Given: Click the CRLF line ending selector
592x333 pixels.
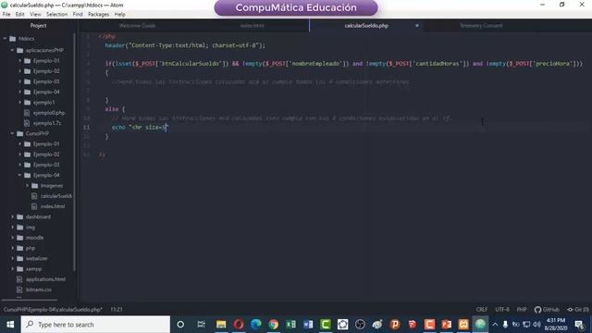Looking at the screenshot, I should tap(481, 310).
